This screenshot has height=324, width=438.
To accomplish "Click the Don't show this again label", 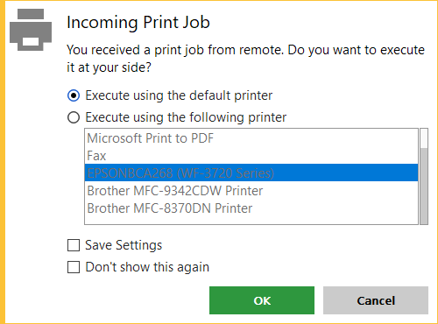I will click(x=147, y=267).
